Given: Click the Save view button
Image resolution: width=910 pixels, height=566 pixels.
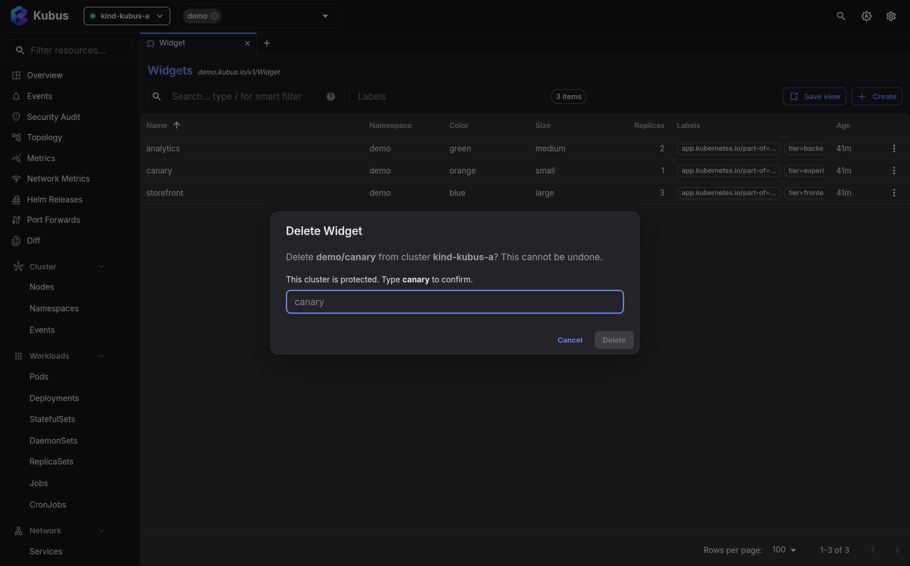Looking at the screenshot, I should tap(815, 97).
